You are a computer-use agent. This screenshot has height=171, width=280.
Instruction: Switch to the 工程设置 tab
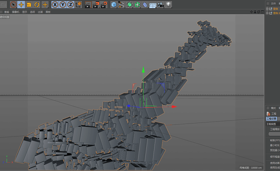[272, 119]
